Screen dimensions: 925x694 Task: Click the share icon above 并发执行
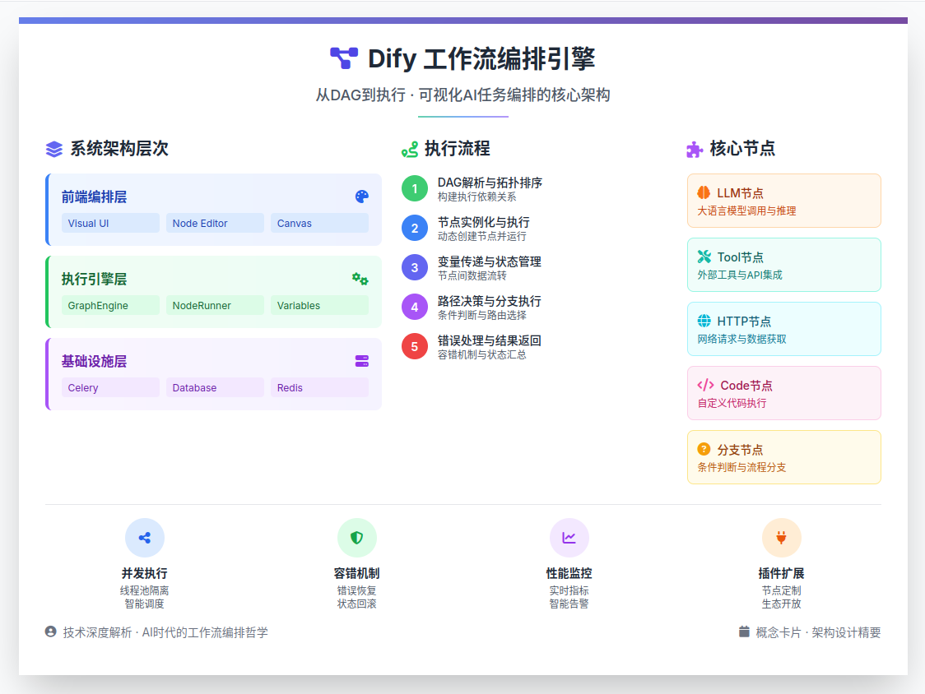(145, 537)
